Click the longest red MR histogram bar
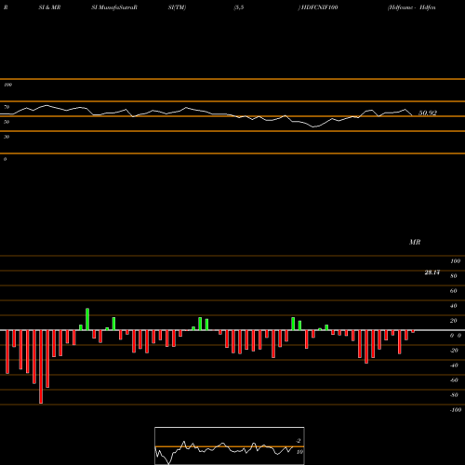Image resolution: width=465 pixels, height=465 pixels. click(41, 366)
